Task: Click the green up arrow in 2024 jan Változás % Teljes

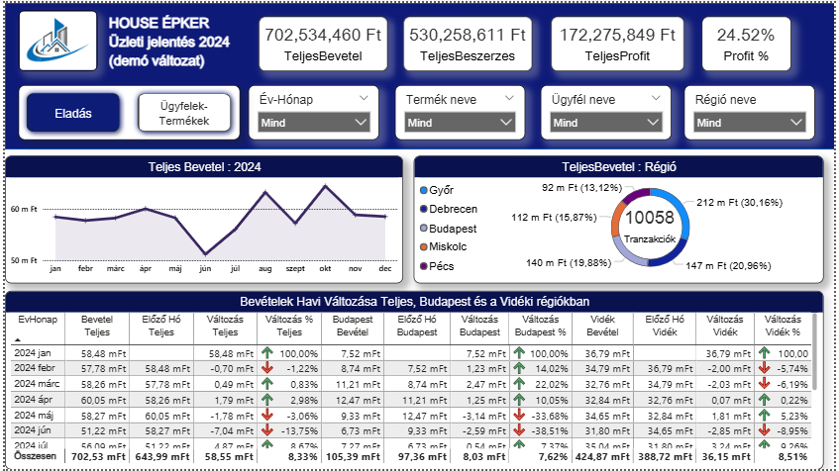Action: pos(267,353)
